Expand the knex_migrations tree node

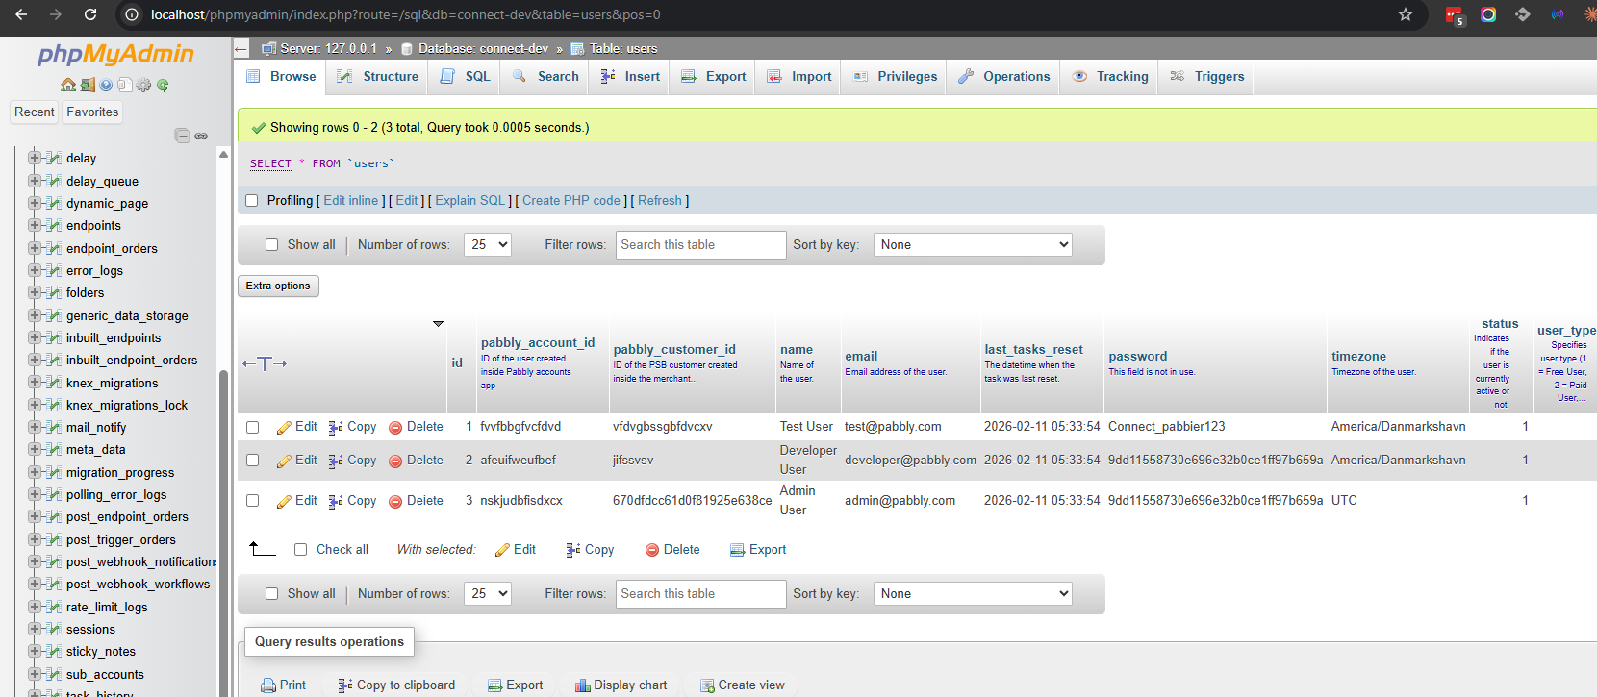click(35, 383)
